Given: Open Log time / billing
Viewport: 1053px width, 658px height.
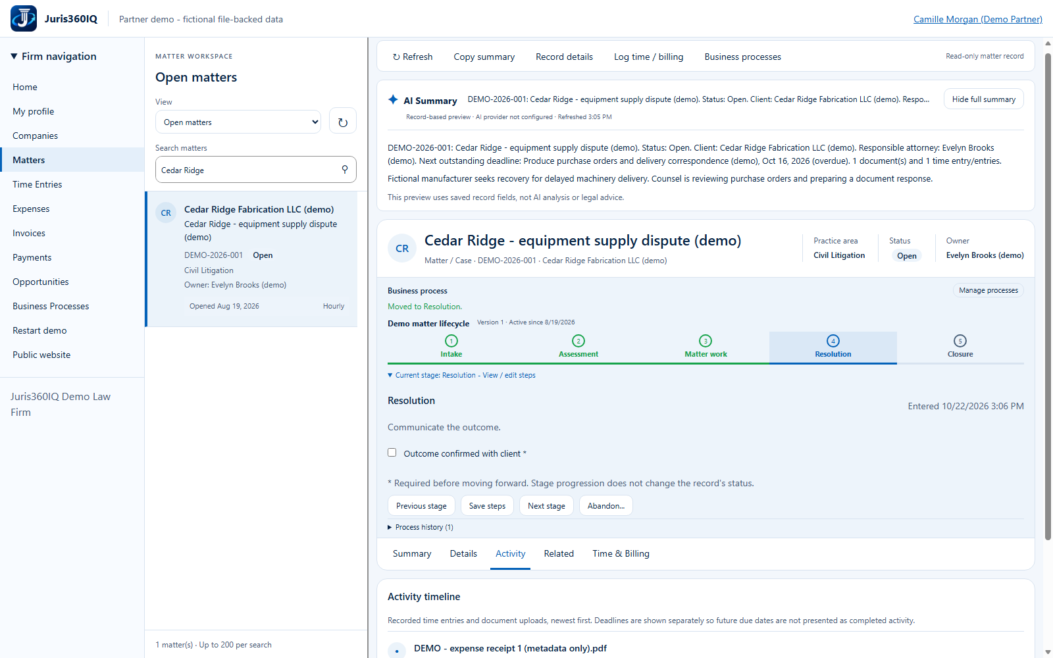Looking at the screenshot, I should [x=649, y=57].
